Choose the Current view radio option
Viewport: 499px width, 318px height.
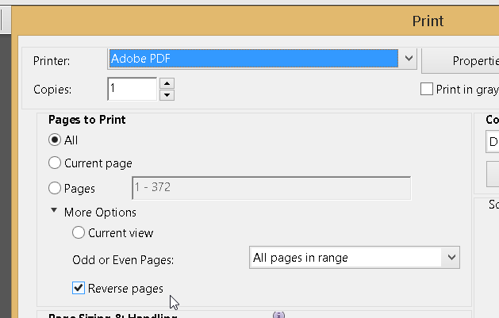(x=79, y=233)
